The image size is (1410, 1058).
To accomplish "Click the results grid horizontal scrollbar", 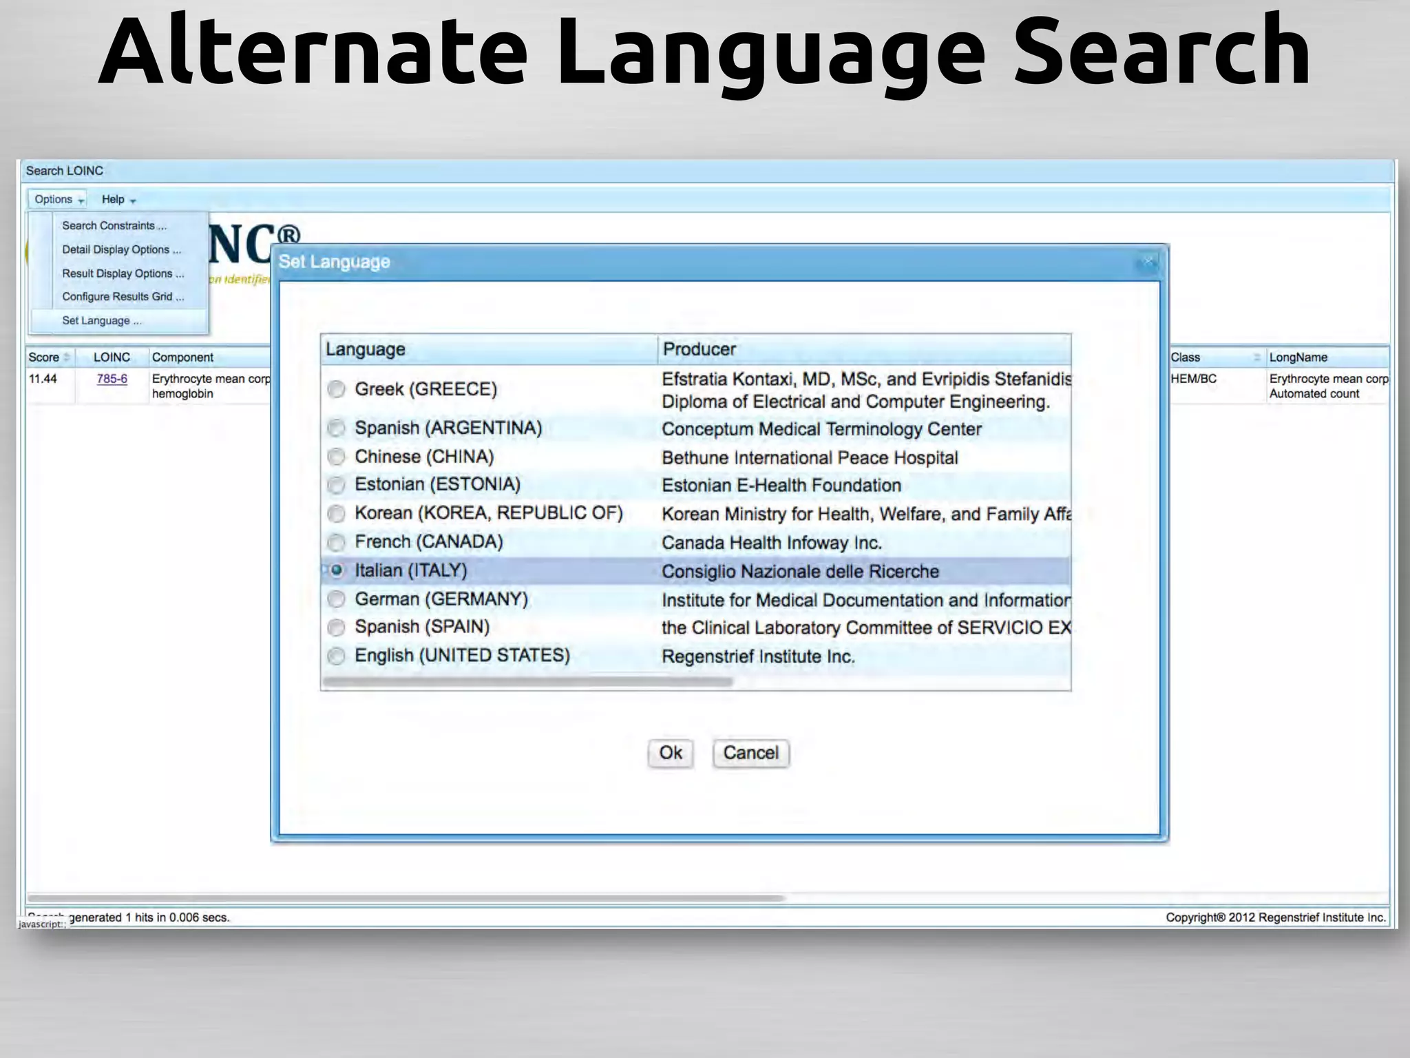I will tap(406, 898).
